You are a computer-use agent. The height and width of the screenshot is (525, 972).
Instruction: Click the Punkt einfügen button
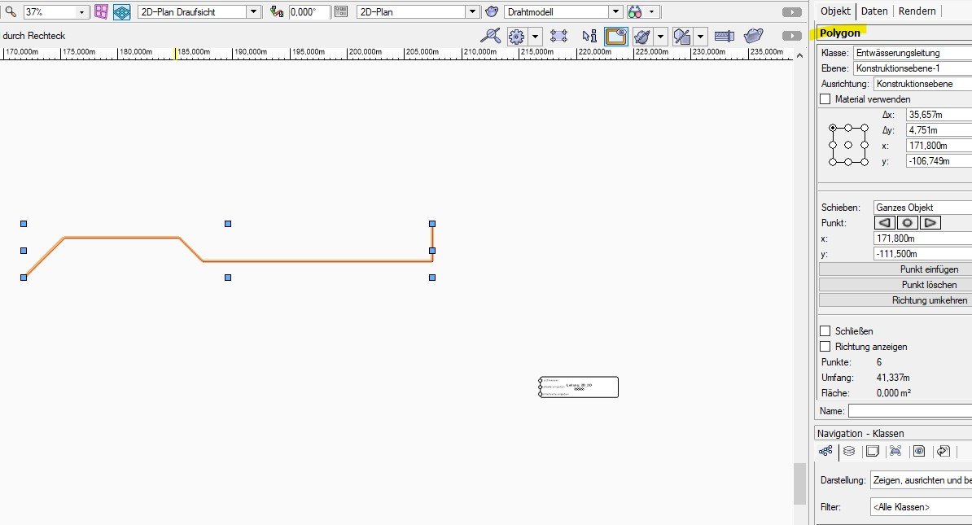point(895,269)
